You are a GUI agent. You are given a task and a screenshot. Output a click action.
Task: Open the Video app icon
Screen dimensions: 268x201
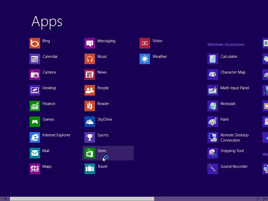(144, 43)
